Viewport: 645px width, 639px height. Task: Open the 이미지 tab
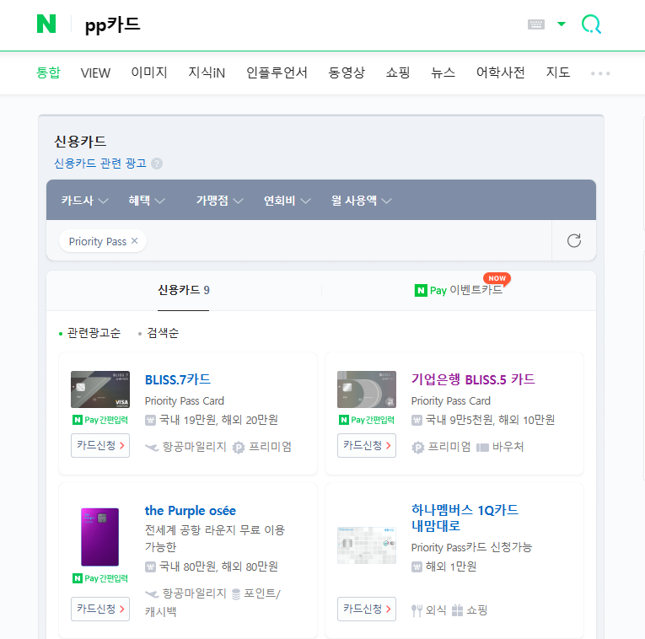[x=149, y=72]
